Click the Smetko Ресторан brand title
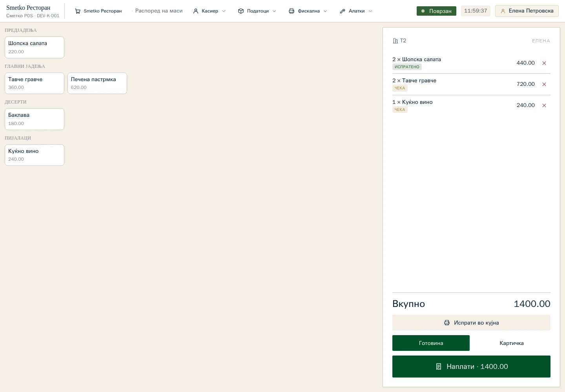This screenshot has width=565, height=392. tap(28, 8)
